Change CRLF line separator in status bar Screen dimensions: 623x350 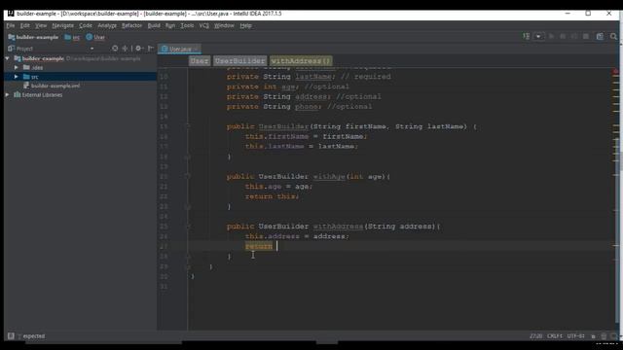point(555,336)
